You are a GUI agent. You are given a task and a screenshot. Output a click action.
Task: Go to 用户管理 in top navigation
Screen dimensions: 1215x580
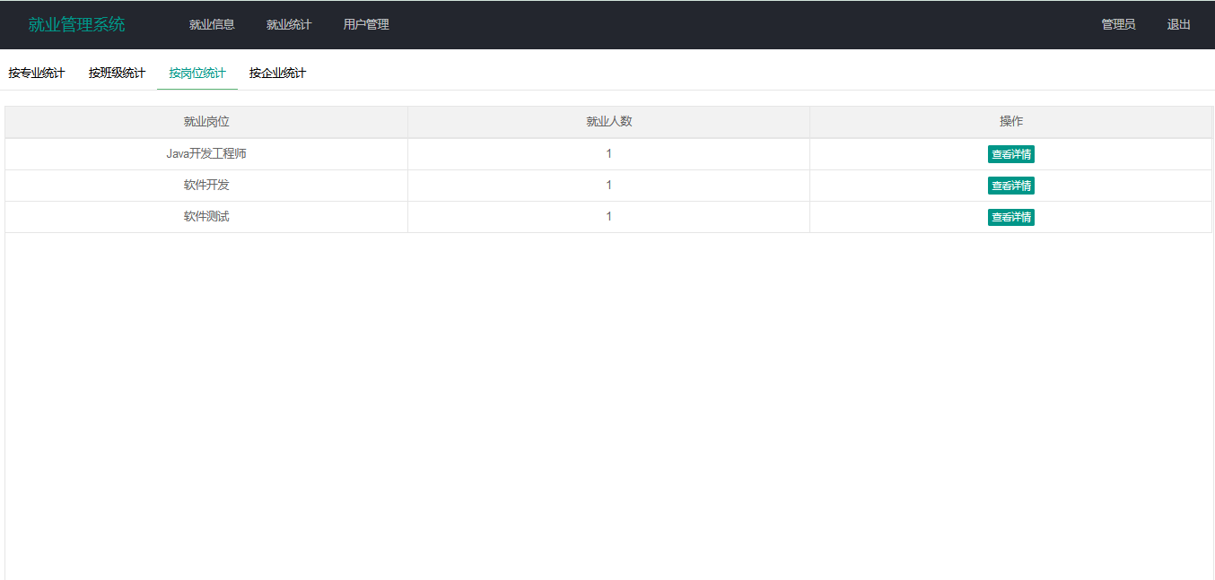366,25
